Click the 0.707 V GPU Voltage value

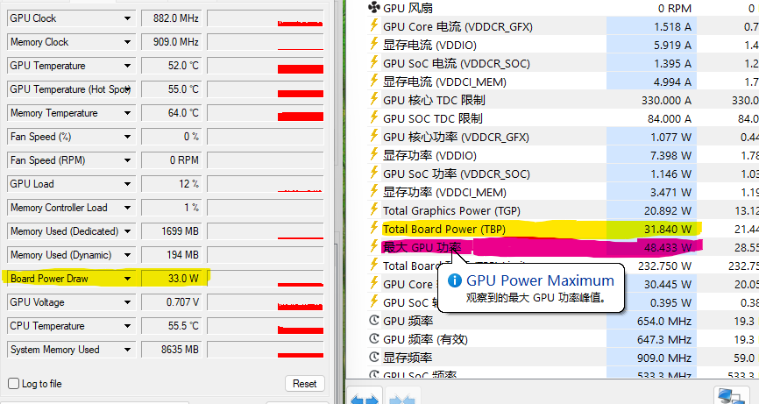(172, 302)
